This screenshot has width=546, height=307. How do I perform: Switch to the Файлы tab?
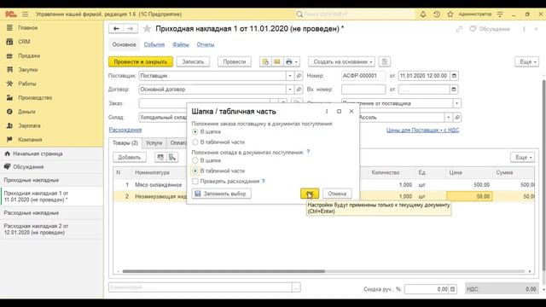(x=180, y=44)
